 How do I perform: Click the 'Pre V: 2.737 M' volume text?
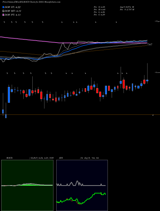[x=127, y=10]
